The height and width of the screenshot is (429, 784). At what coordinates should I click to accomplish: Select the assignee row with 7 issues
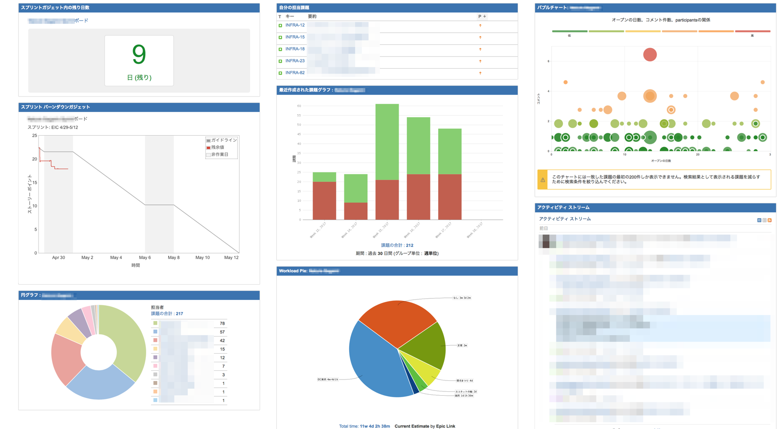pos(189,366)
